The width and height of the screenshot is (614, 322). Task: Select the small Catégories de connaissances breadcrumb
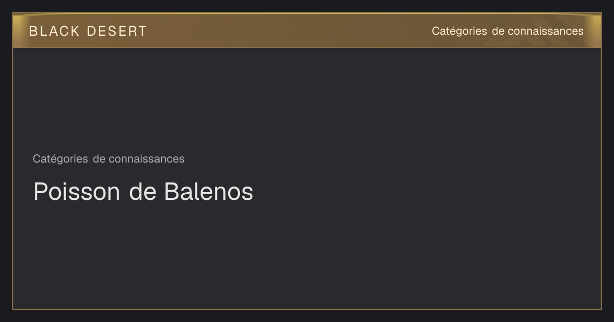pyautogui.click(x=108, y=159)
